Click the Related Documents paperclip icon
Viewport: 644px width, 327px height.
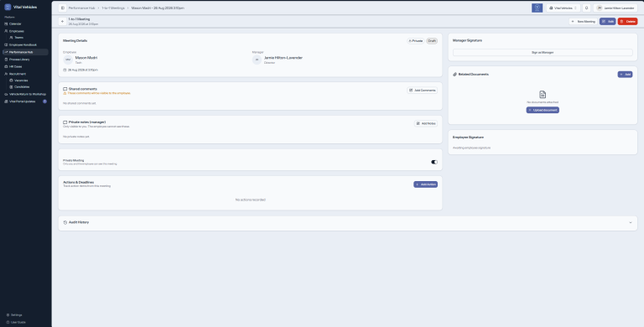pos(454,75)
